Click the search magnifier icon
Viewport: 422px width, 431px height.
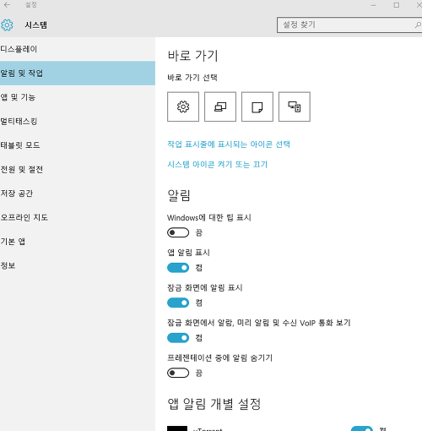(418, 25)
